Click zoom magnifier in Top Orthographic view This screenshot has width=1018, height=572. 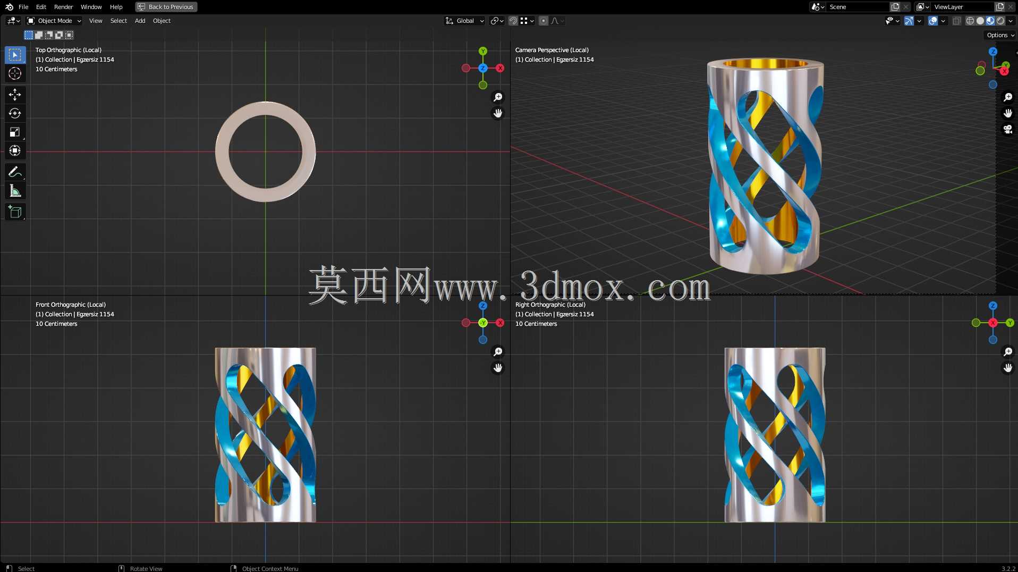(498, 97)
